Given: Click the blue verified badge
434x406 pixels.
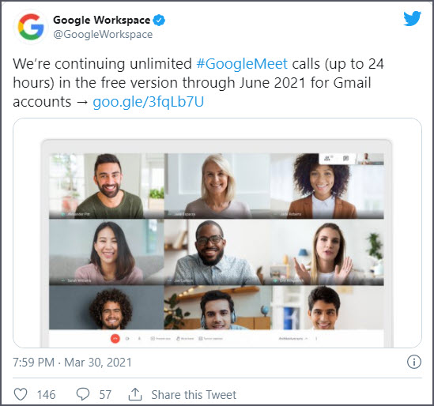Looking at the screenshot, I should coord(159,20).
